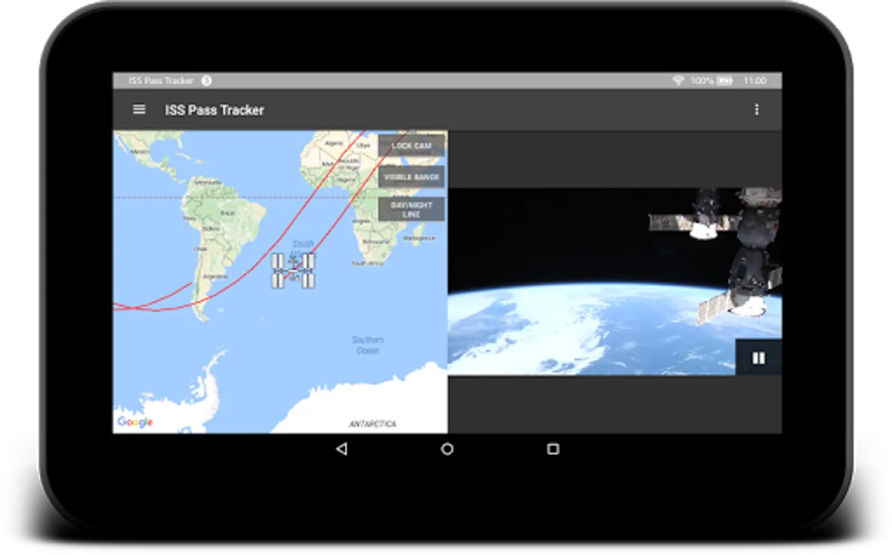892x555 pixels.
Task: Tap the Android recent apps square
Action: point(553,449)
